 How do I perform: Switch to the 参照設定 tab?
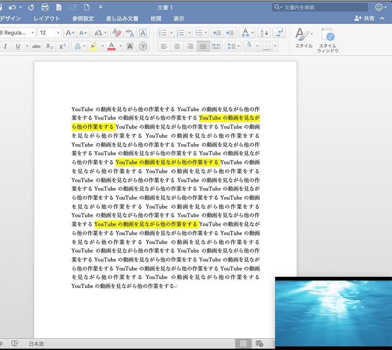pyautogui.click(x=83, y=18)
